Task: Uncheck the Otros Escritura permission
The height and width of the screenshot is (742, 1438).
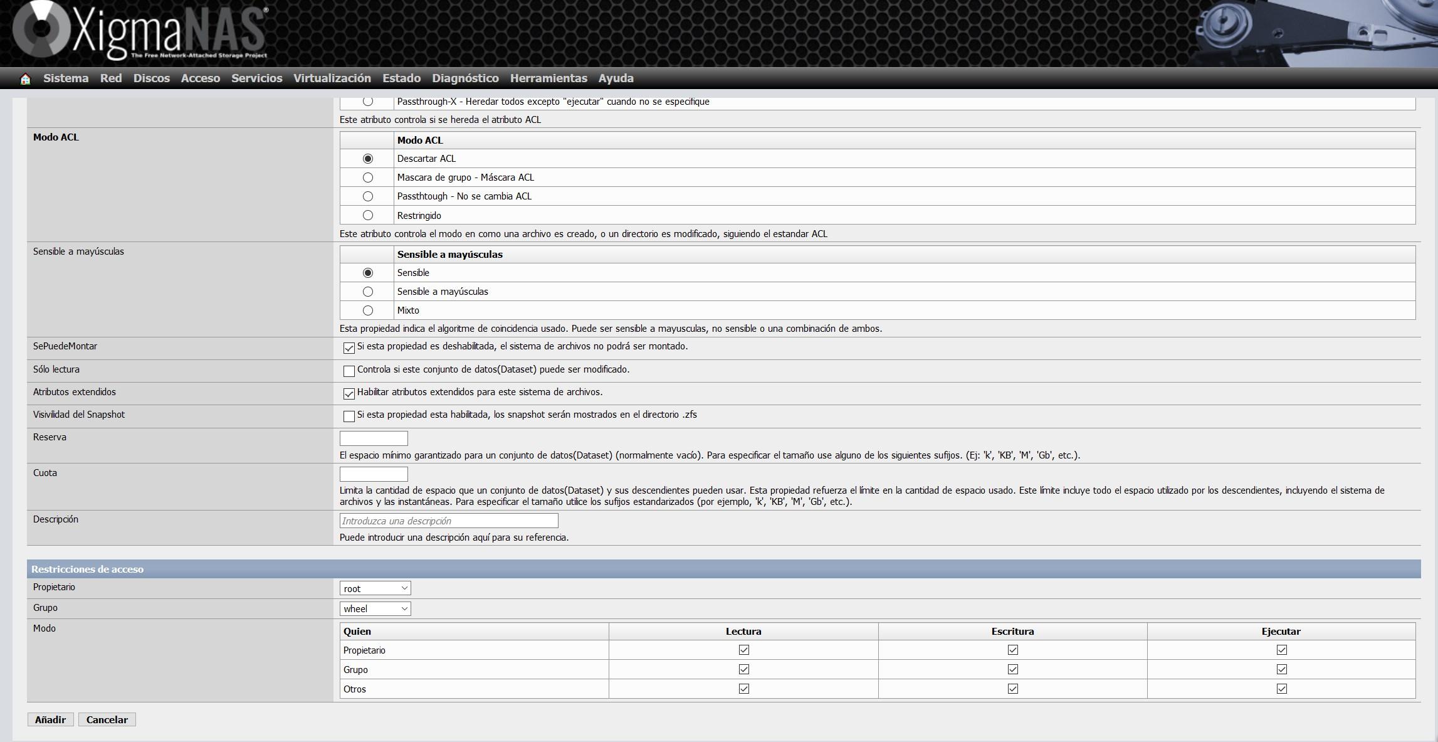Action: click(x=1012, y=689)
